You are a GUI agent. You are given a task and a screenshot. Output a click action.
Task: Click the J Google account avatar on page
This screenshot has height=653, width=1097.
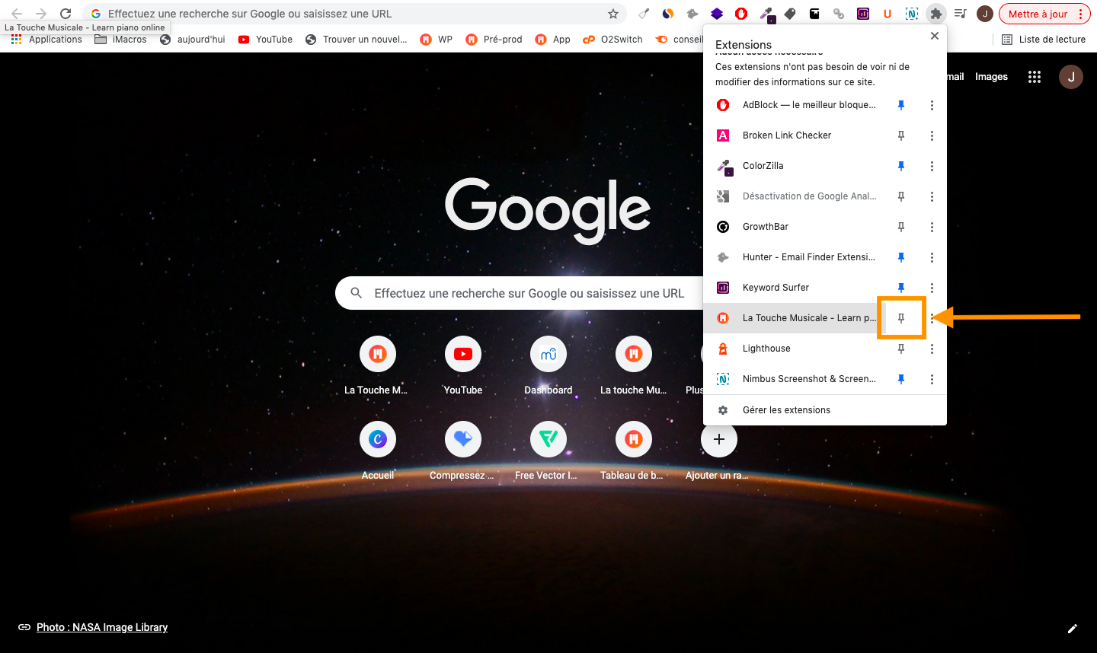tap(1071, 77)
